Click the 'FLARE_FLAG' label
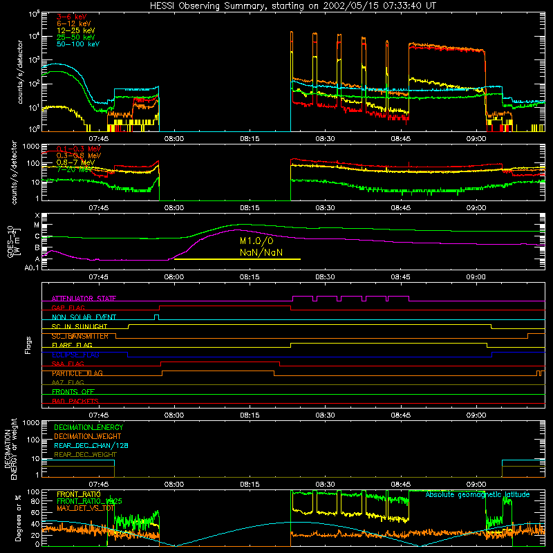553x553 pixels. [72, 345]
